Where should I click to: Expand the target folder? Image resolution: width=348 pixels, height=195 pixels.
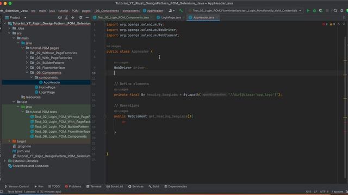[x=9, y=141]
